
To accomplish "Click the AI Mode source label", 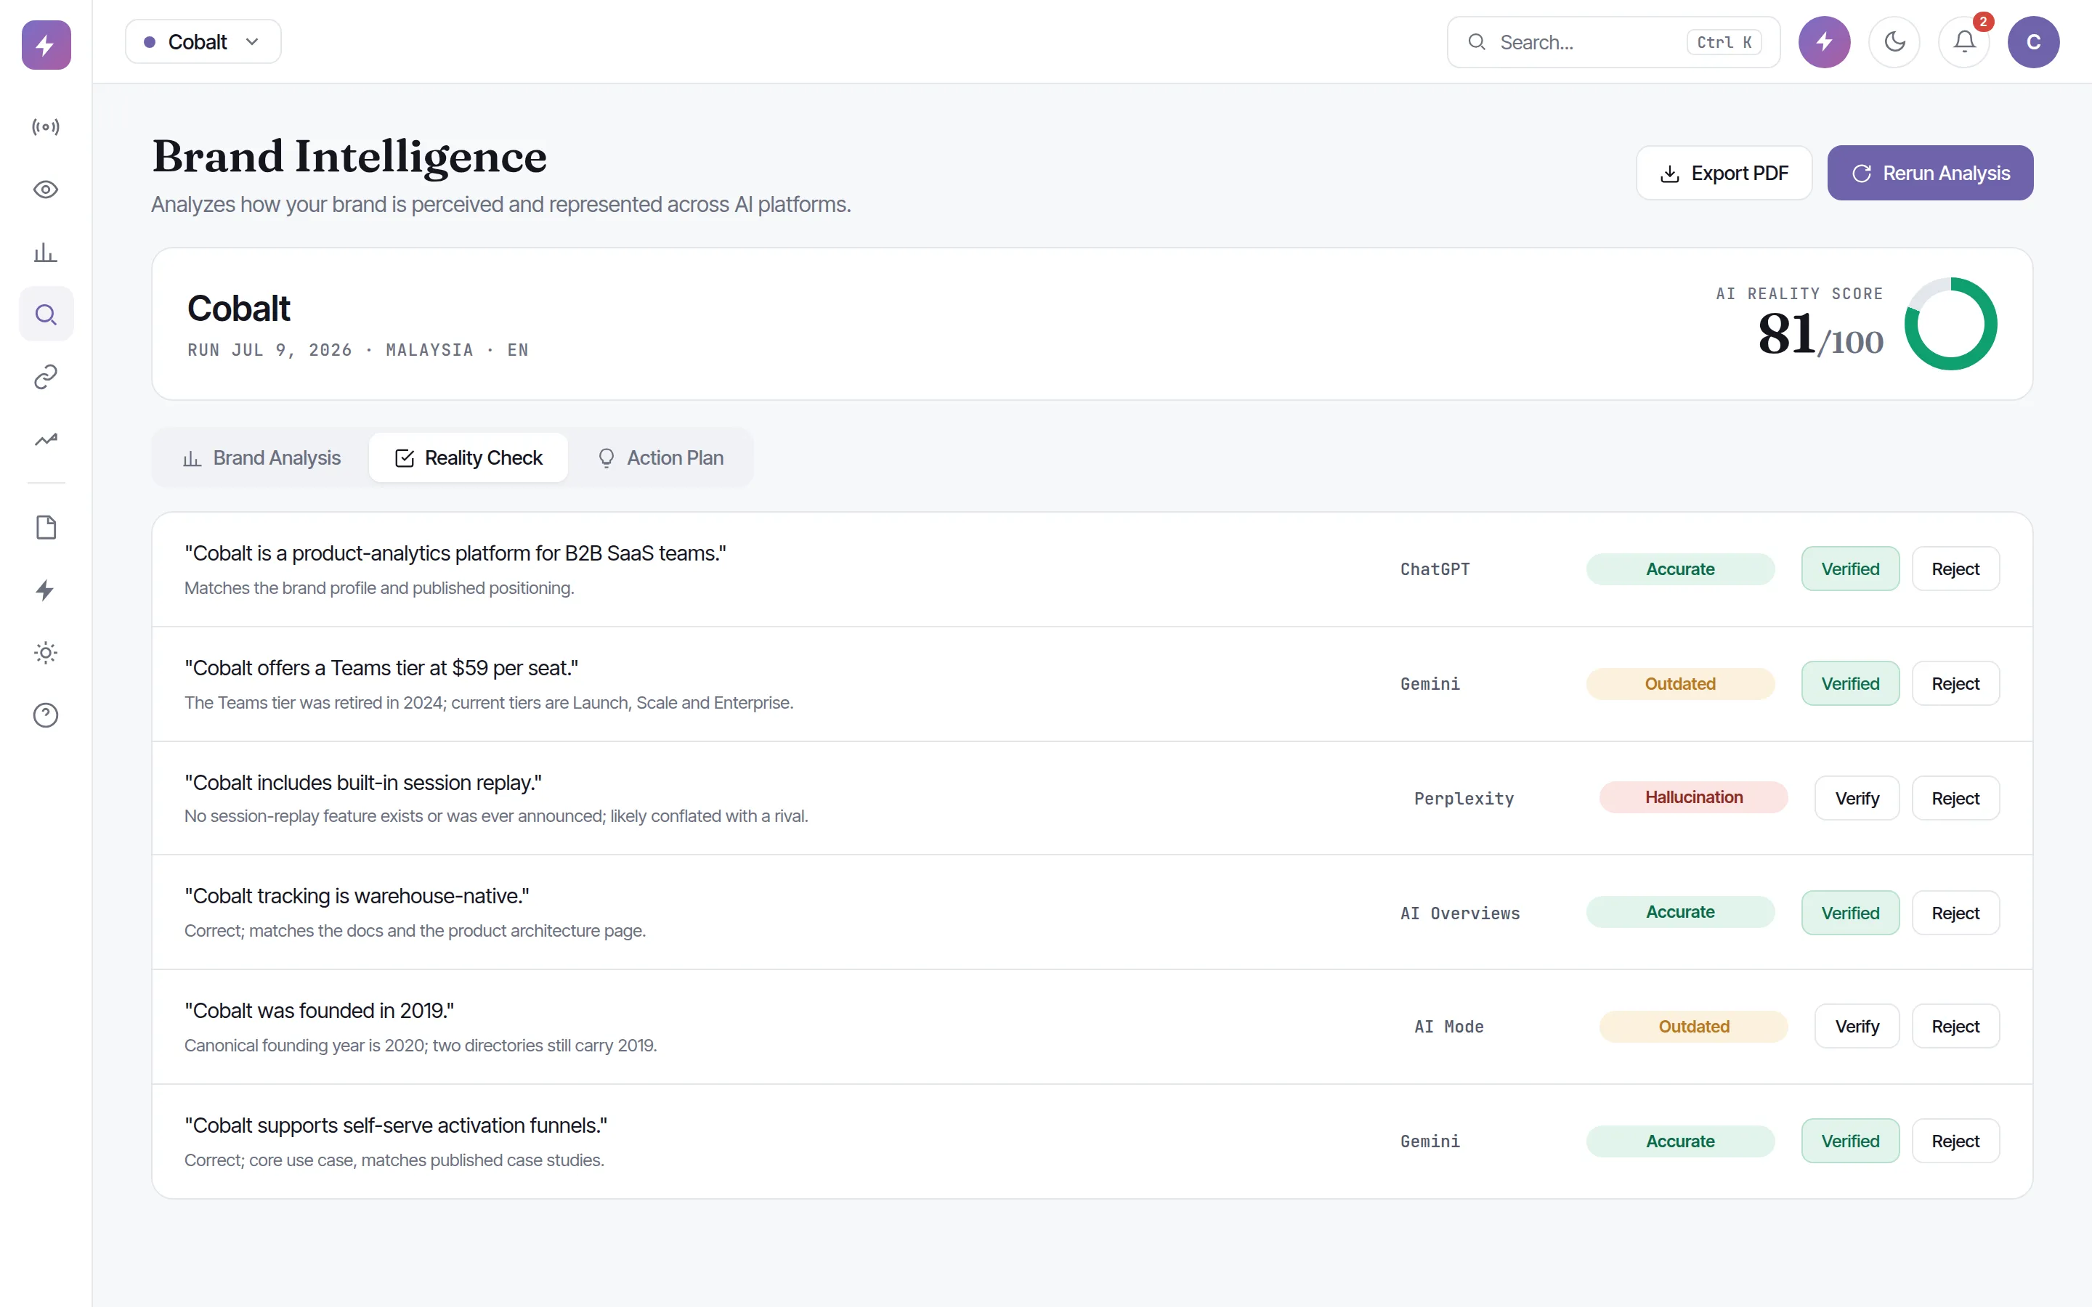I will (1449, 1026).
